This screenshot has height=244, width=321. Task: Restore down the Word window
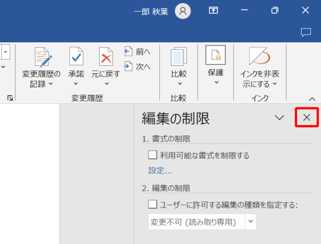275,10
